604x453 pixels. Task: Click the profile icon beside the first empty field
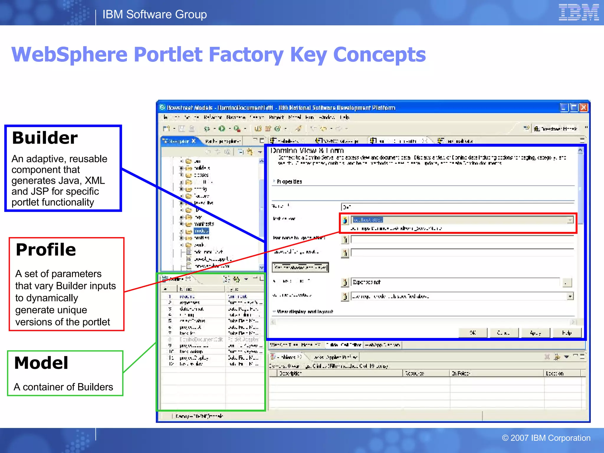coord(345,239)
